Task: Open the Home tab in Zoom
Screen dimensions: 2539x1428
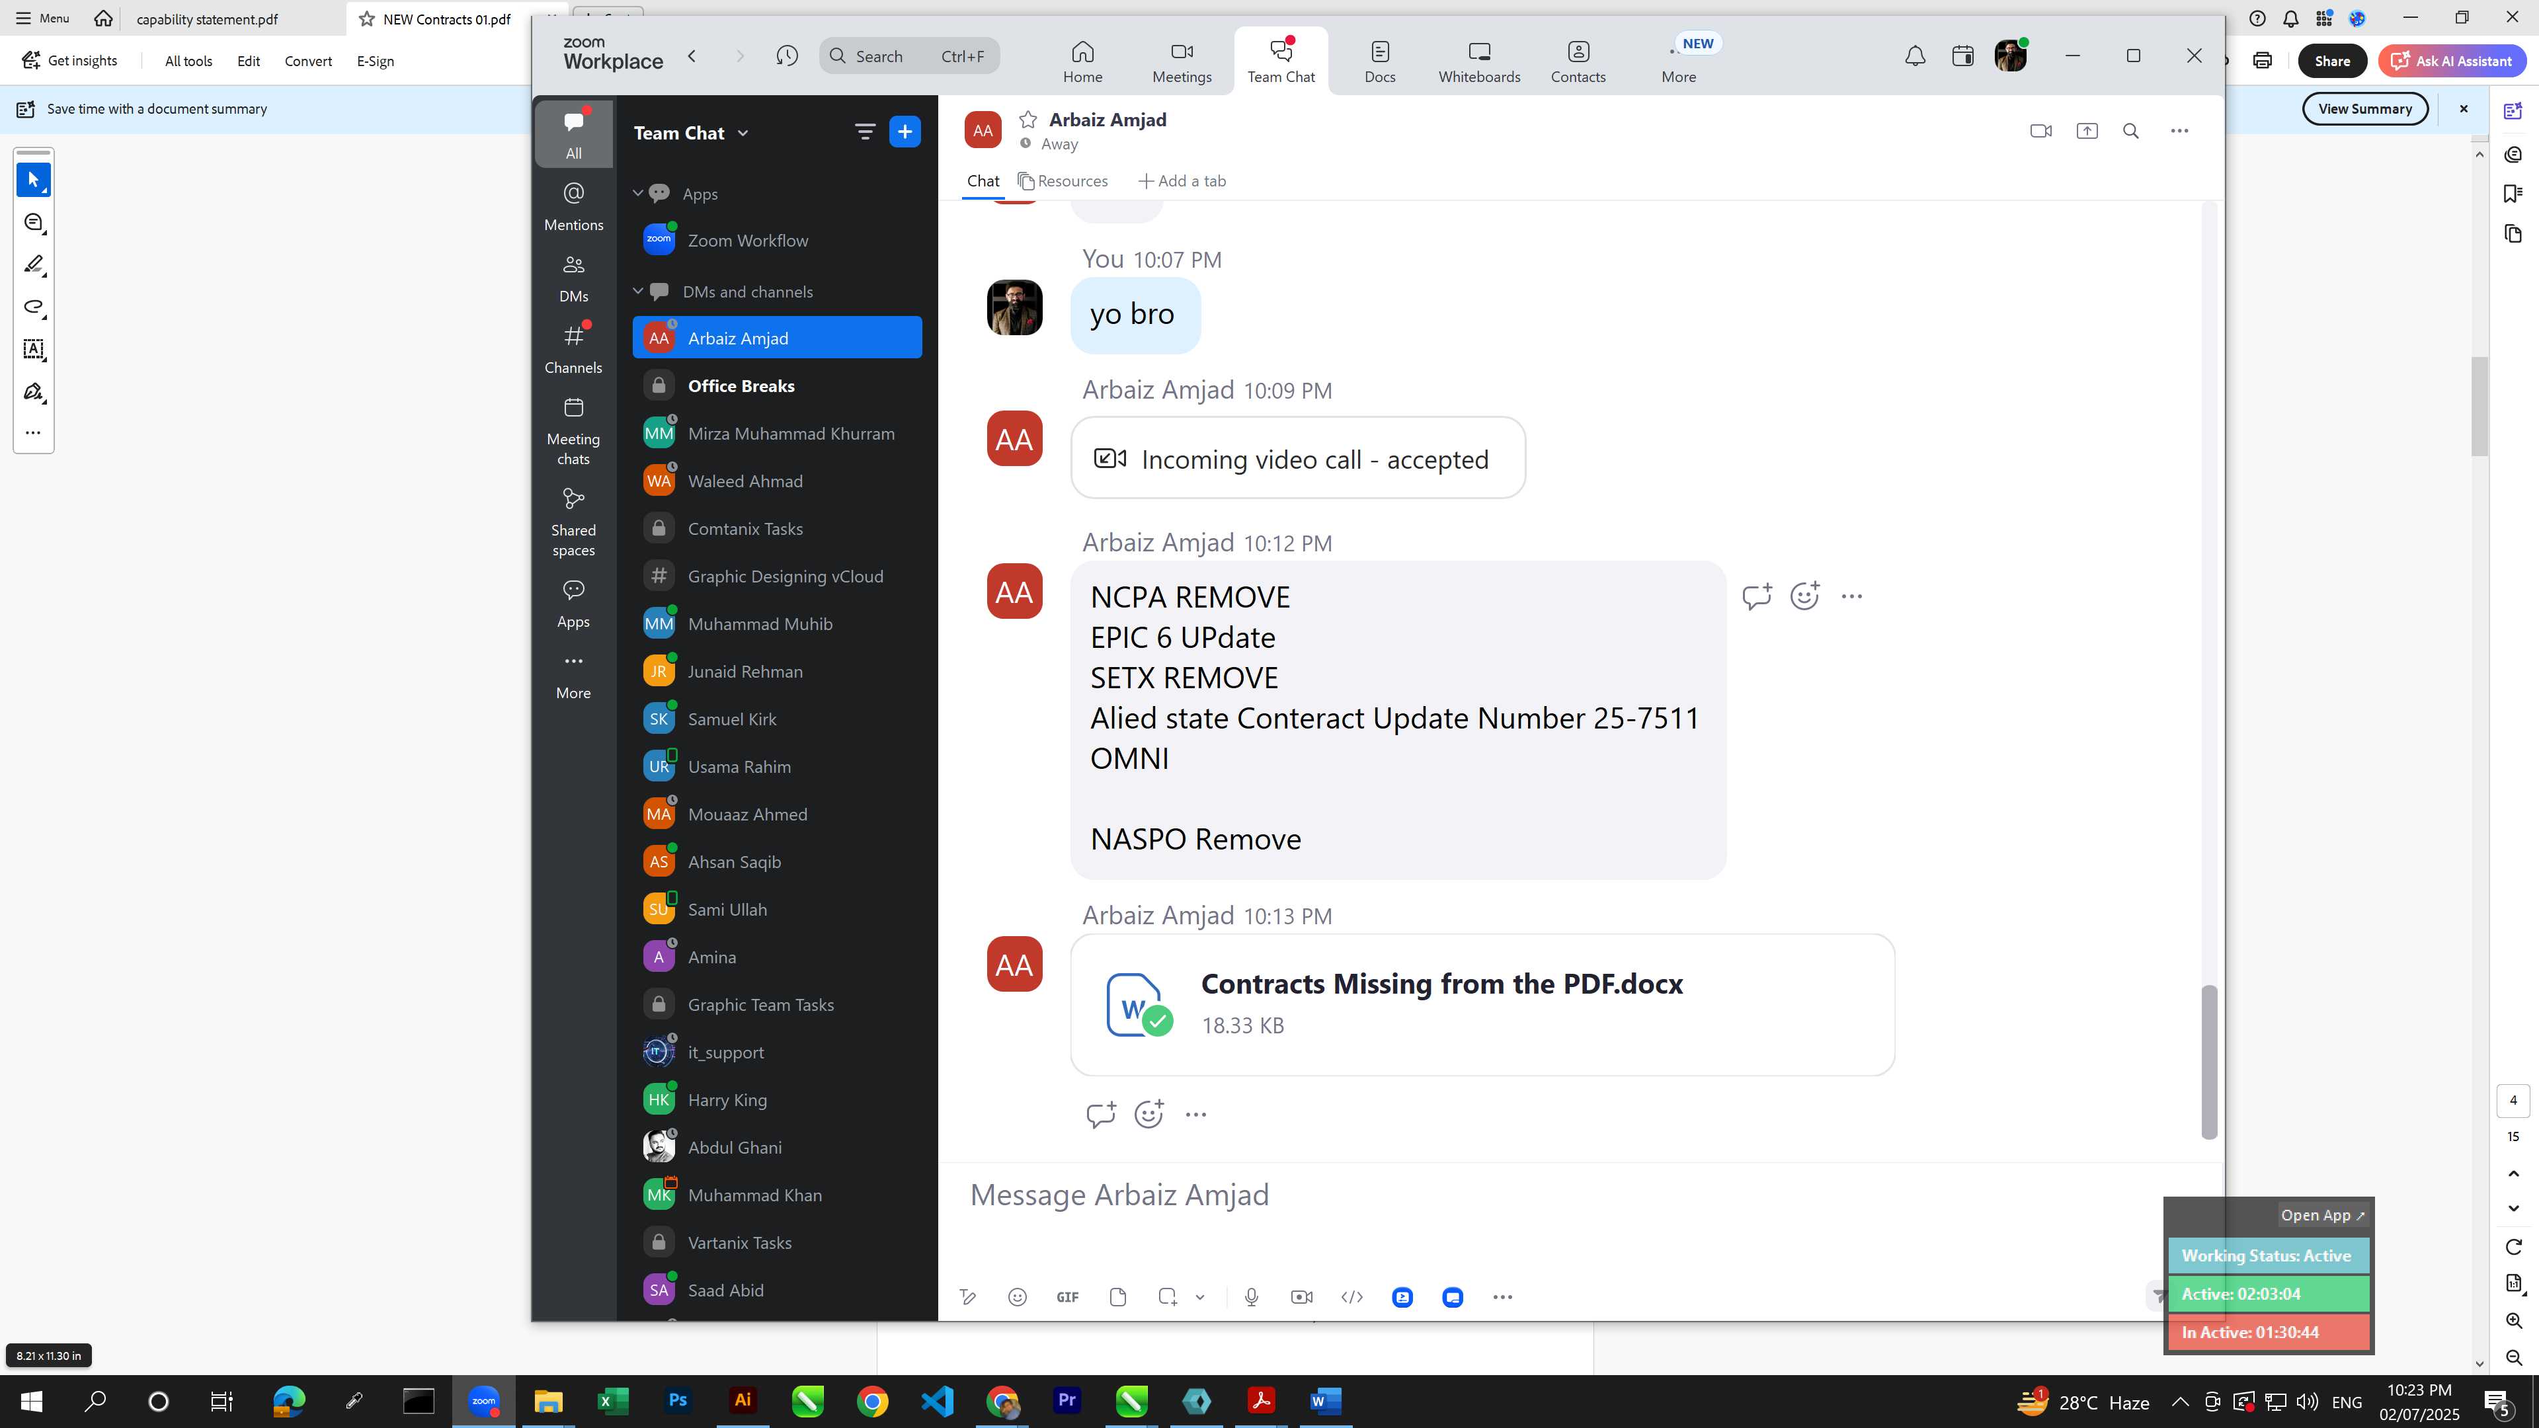Action: point(1082,62)
